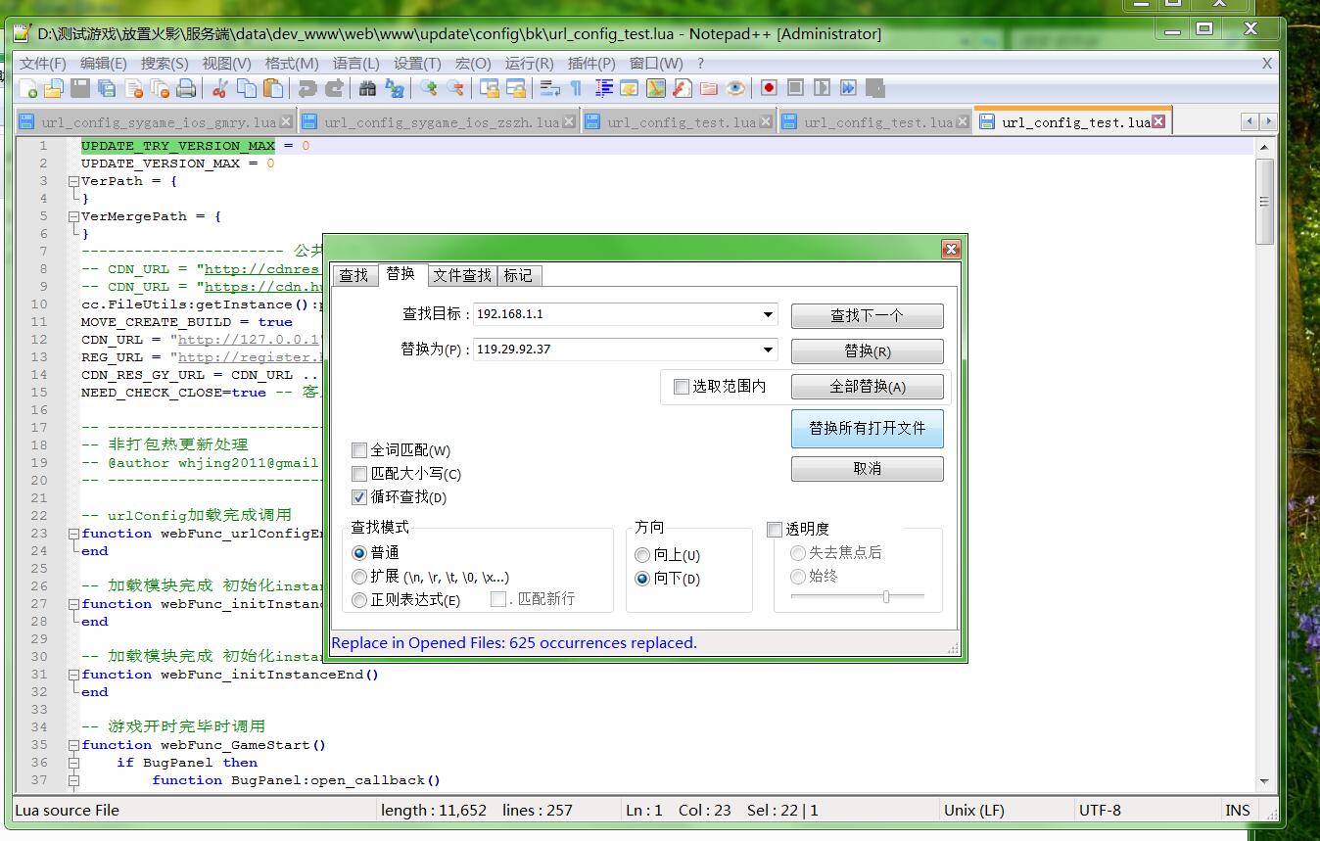Click the Cut scissors icon

(219, 89)
